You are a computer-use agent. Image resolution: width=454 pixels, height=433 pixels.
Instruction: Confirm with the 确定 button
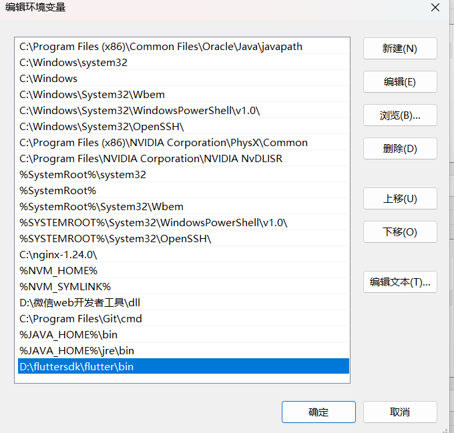tap(318, 412)
